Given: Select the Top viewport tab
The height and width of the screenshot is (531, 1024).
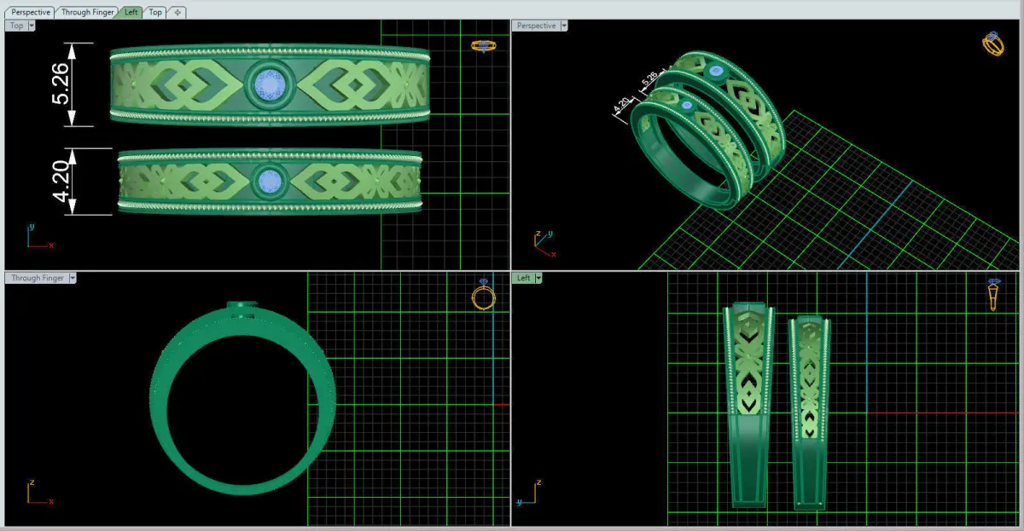Looking at the screenshot, I should 155,12.
